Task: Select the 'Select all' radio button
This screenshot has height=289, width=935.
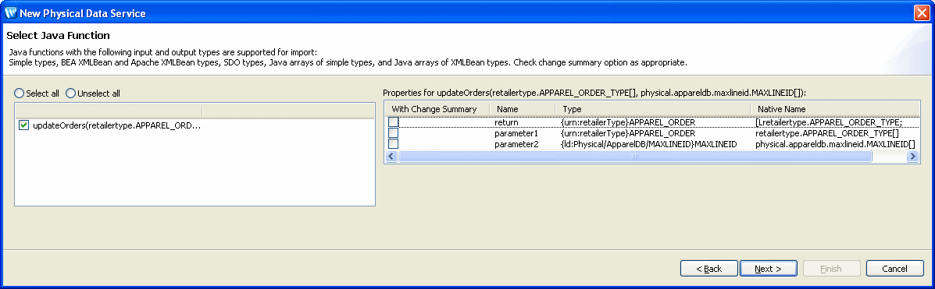Action: click(x=19, y=93)
